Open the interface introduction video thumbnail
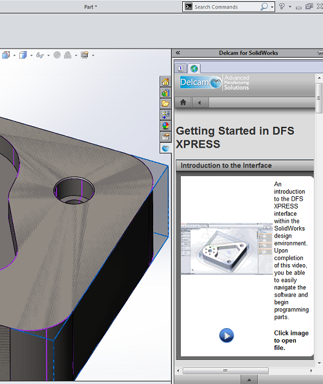This screenshot has height=384, width=323. pyautogui.click(x=227, y=248)
